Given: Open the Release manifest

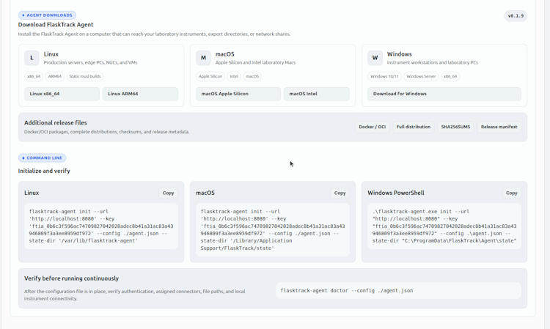Looking at the screenshot, I should (x=499, y=127).
